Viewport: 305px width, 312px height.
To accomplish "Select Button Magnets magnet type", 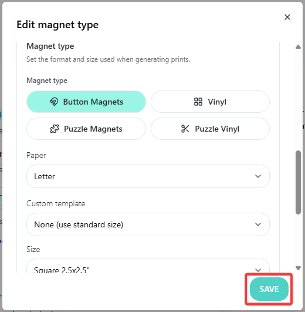I will point(86,102).
